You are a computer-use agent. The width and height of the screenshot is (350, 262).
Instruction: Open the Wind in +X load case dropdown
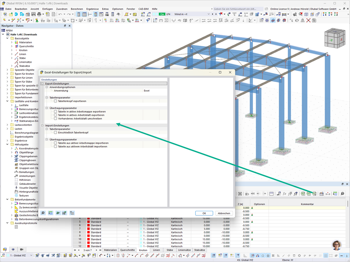209,14
